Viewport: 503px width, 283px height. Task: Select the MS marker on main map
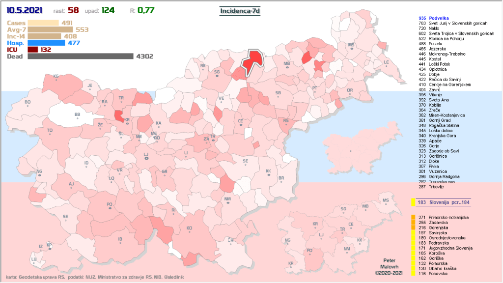351,47
